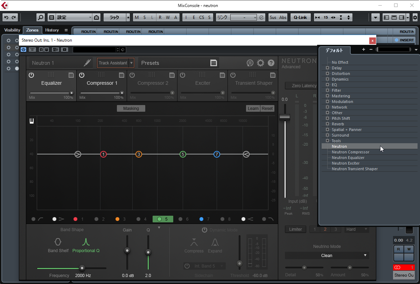
Task: Click the Limiter button
Action: 295,229
